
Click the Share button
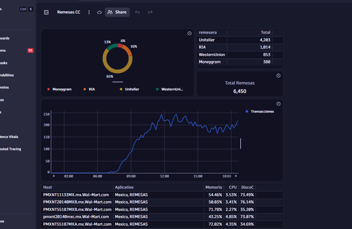117,12
